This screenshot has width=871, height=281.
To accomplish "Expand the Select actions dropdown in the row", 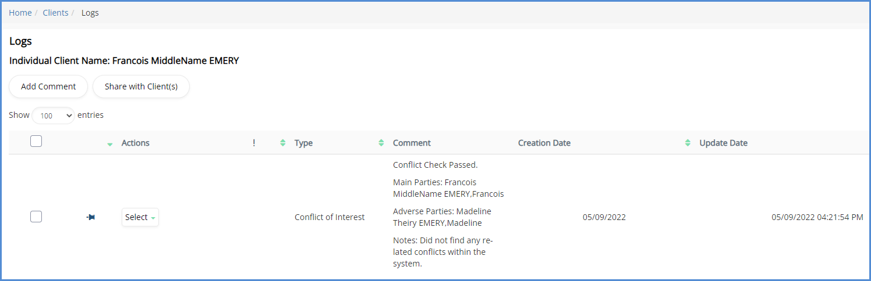I will tap(140, 217).
